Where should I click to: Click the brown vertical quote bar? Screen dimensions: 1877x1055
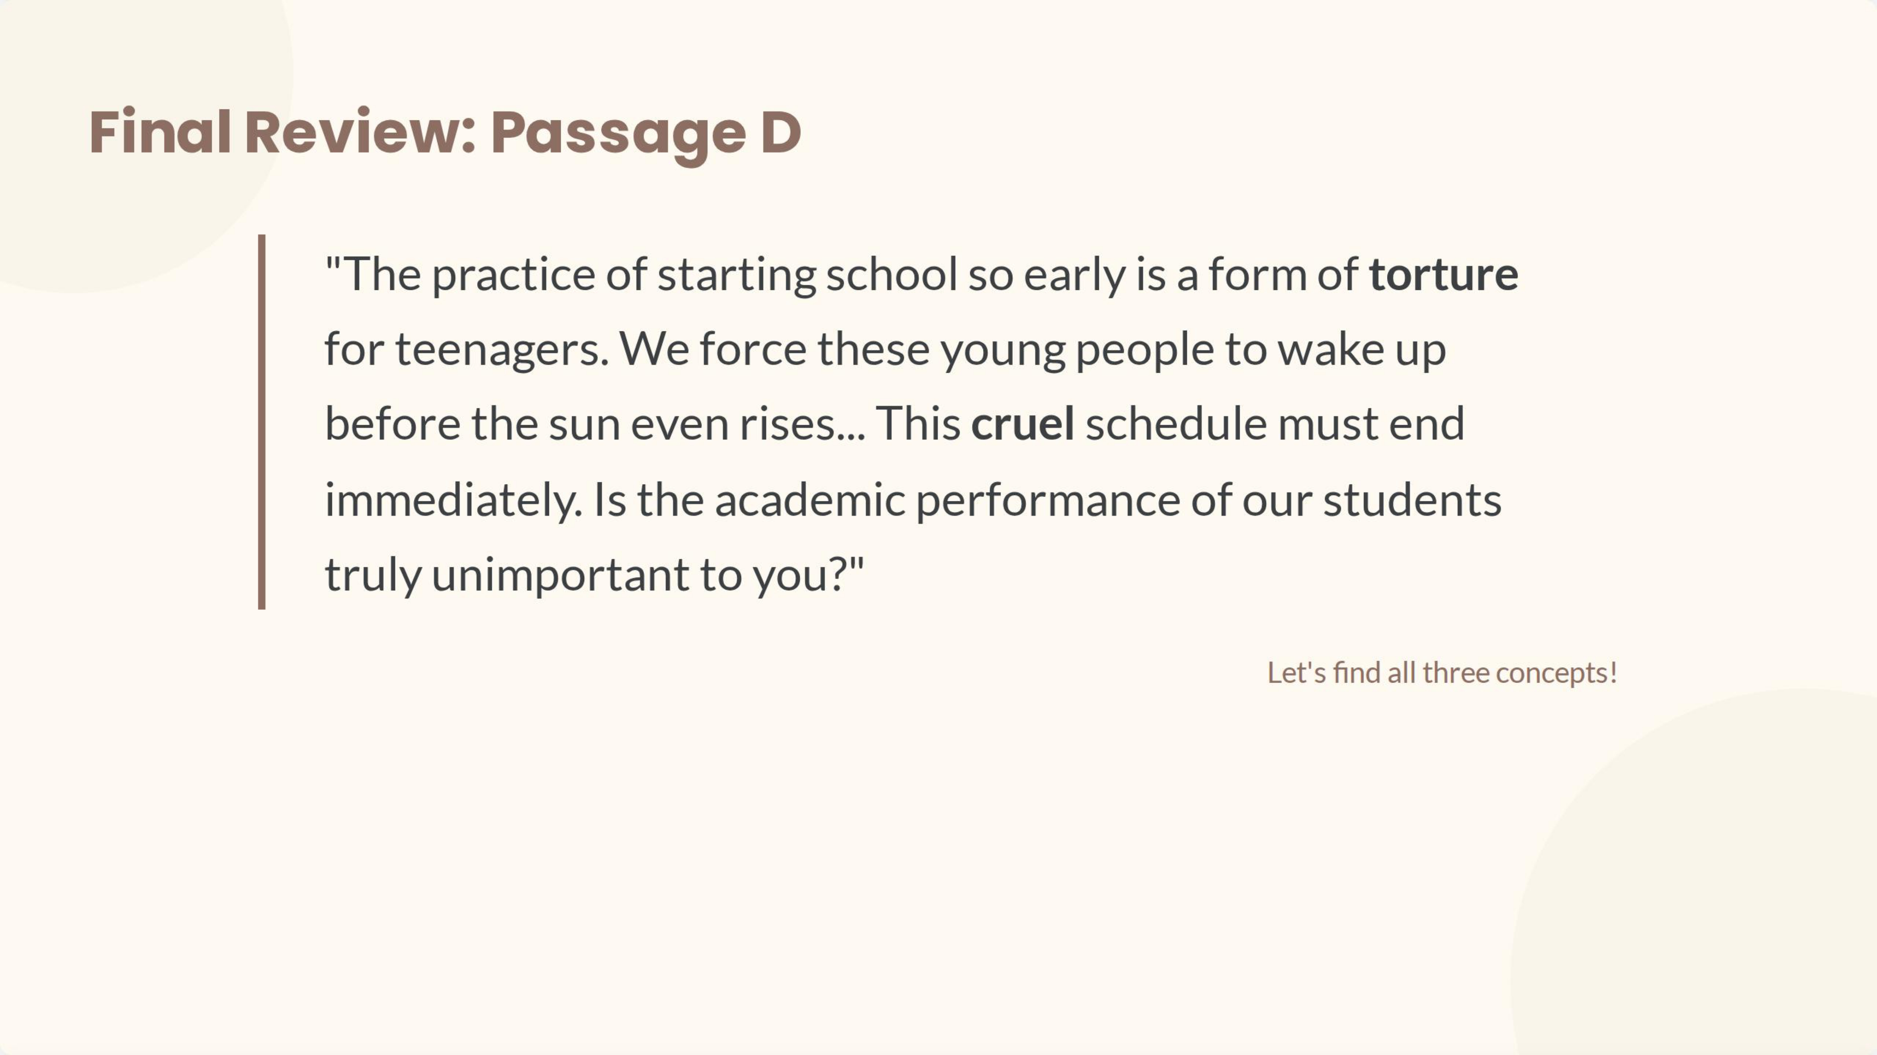(x=262, y=422)
